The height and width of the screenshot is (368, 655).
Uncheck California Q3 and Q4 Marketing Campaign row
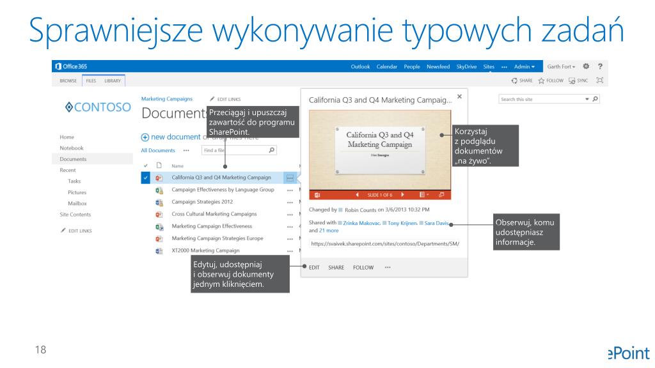[x=145, y=178]
